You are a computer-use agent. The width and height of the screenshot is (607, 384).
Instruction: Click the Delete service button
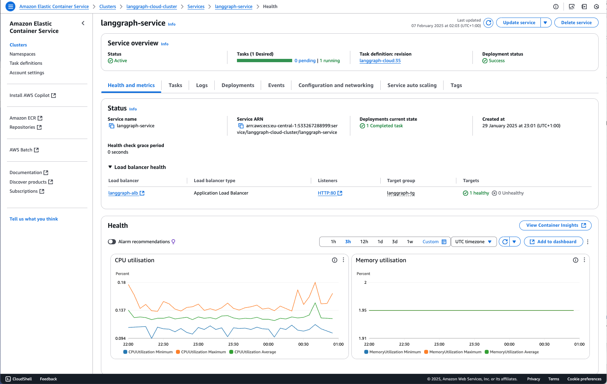(576, 23)
